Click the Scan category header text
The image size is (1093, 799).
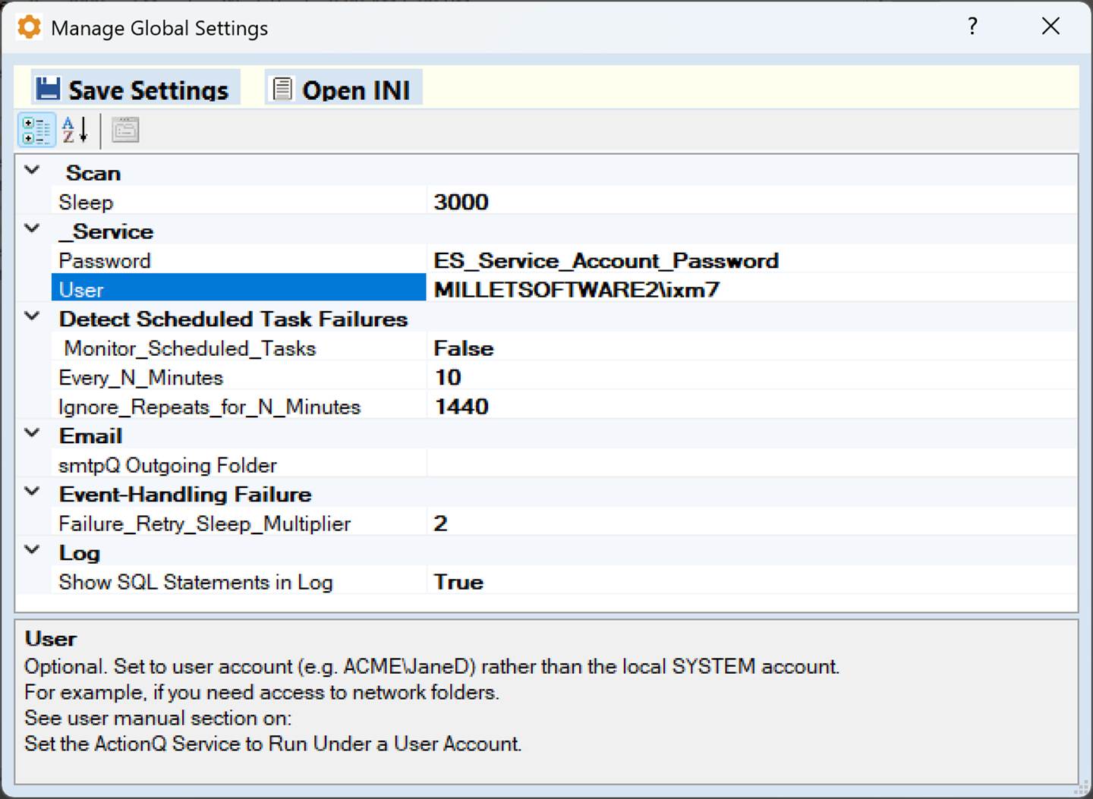tap(93, 173)
